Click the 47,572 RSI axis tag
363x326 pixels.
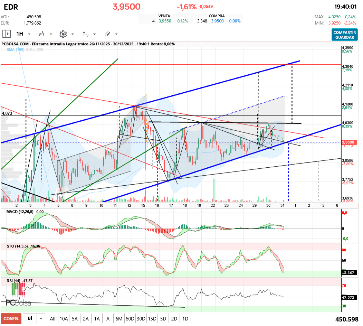[x=348, y=297]
